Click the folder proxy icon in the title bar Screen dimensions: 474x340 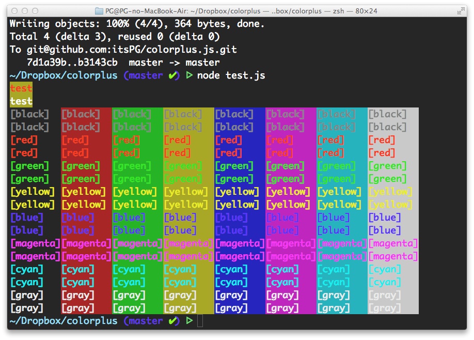(x=98, y=10)
